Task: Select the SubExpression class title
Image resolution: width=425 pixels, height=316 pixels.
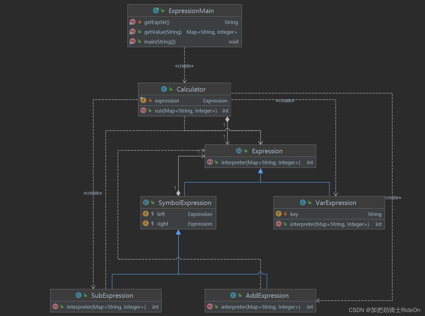Action: pyautogui.click(x=112, y=296)
